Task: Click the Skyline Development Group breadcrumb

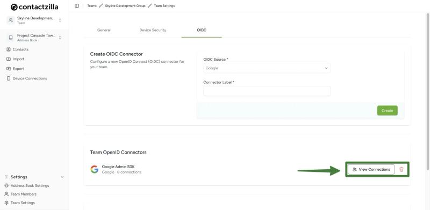Action: pos(125,6)
